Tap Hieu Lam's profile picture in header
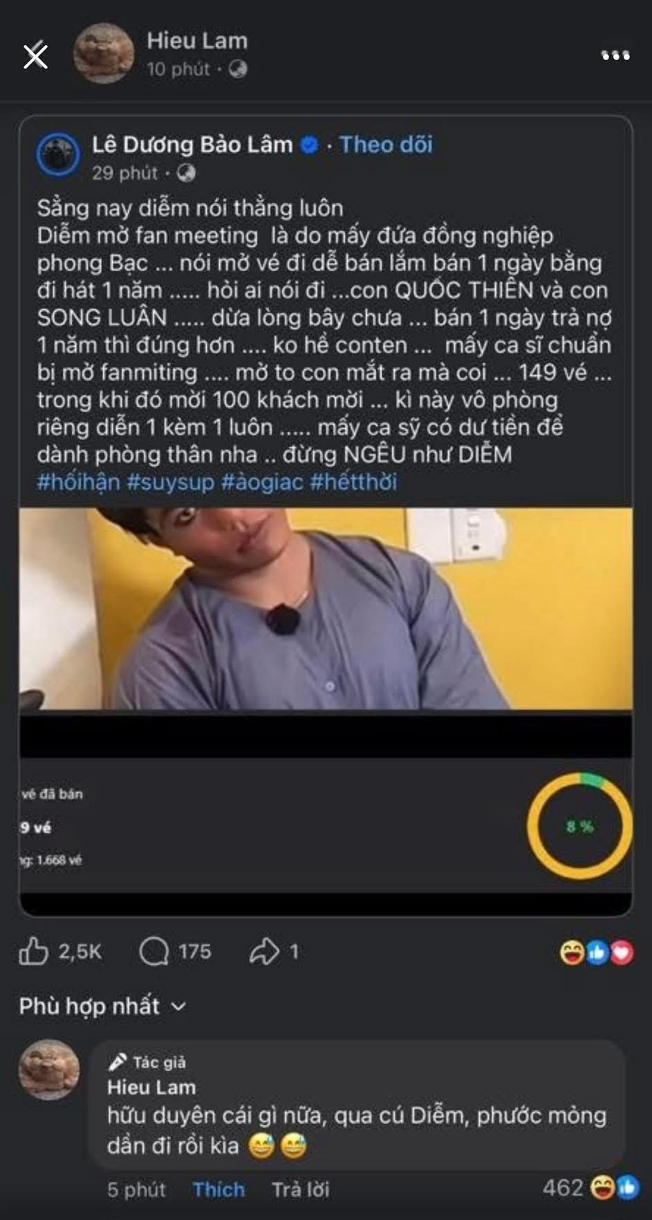 (104, 54)
